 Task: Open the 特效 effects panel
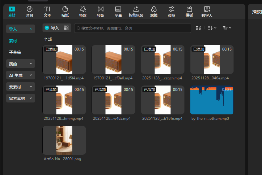coord(83,12)
